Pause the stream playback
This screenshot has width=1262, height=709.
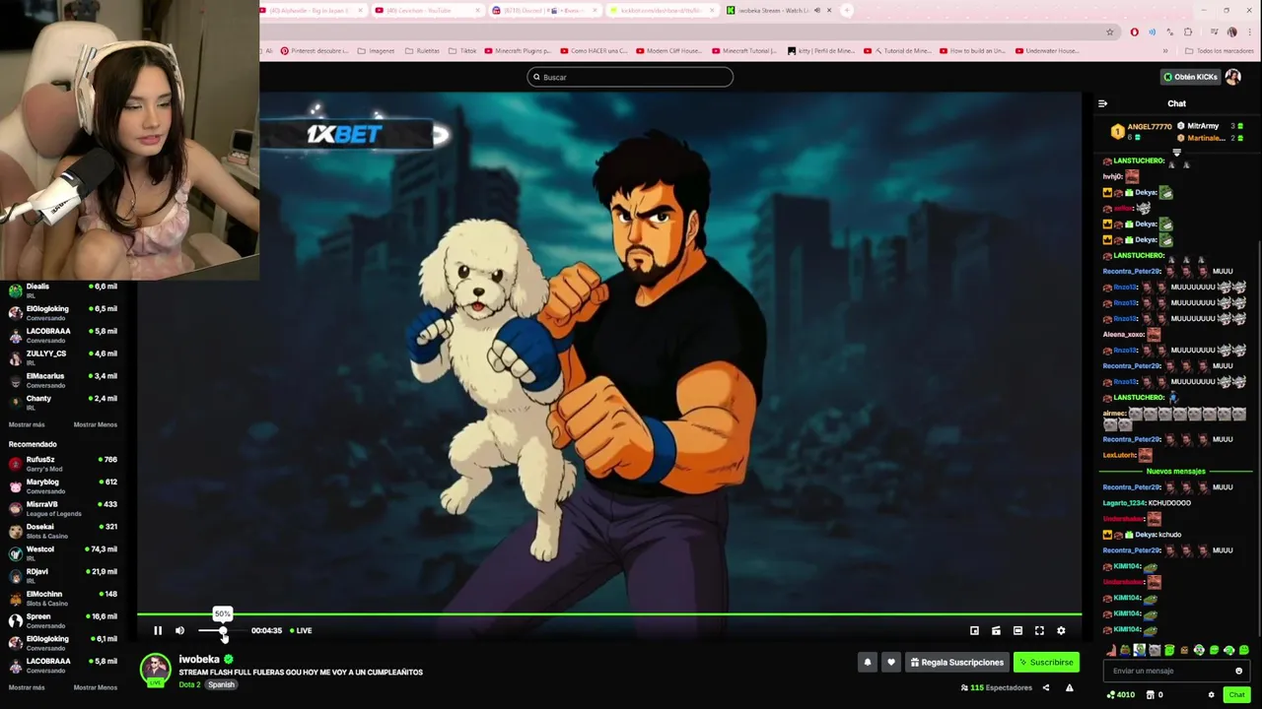pyautogui.click(x=158, y=630)
